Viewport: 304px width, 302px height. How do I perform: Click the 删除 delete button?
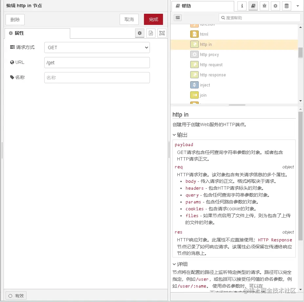(x=15, y=20)
